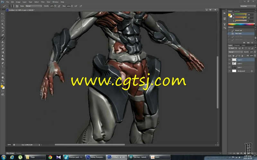Click foreground color swatch in toolbox
The width and height of the screenshot is (257, 160).
coord(2,86)
